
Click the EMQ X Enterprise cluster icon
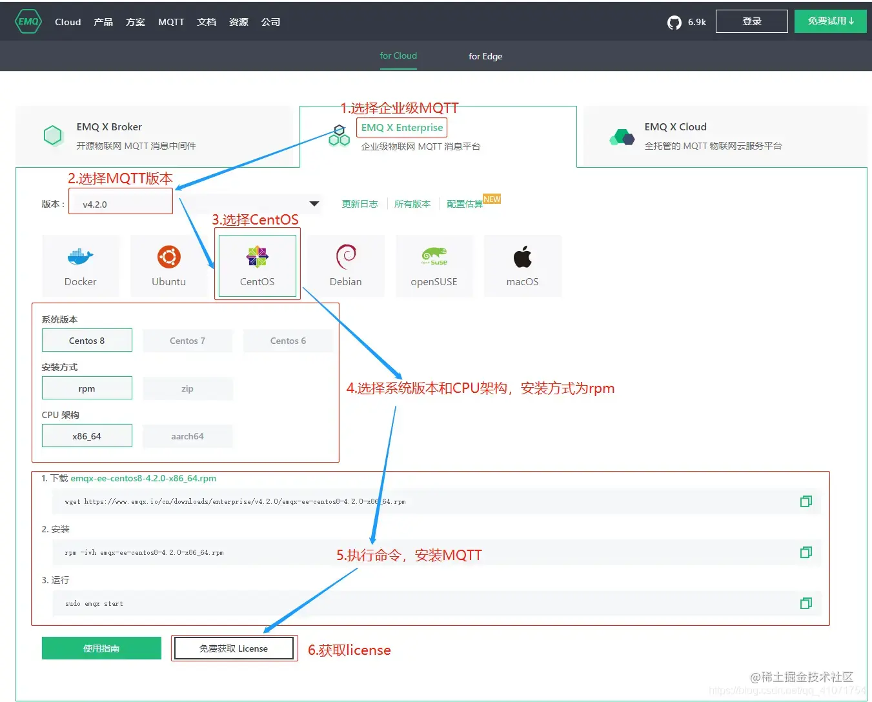tap(339, 135)
